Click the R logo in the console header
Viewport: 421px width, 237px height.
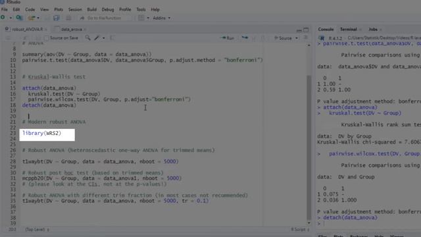click(322, 38)
